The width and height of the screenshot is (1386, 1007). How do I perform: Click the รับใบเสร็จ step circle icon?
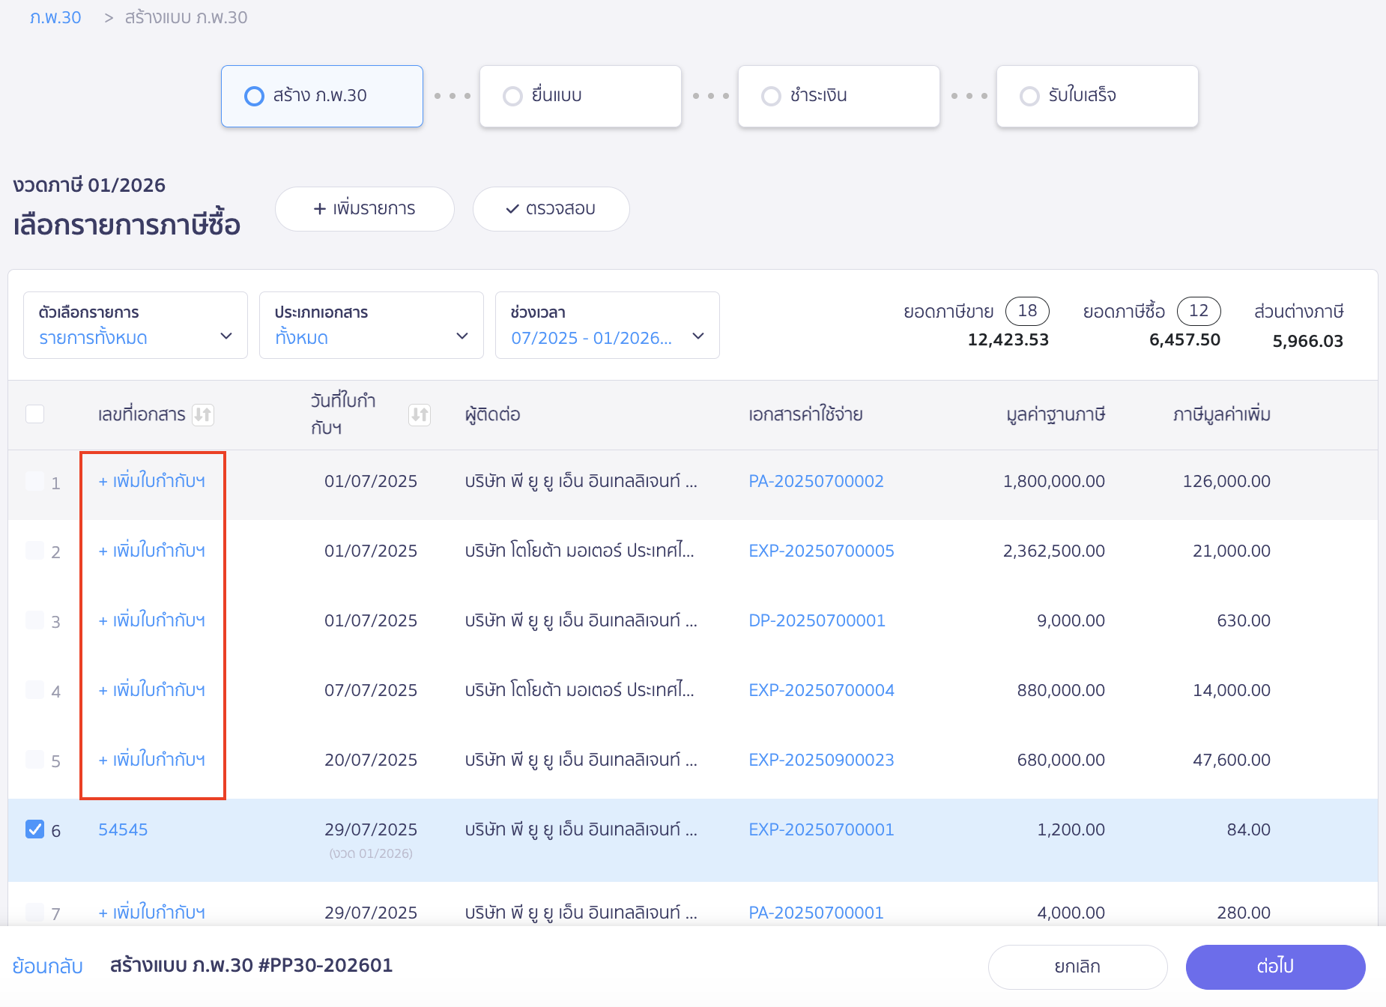1029,96
